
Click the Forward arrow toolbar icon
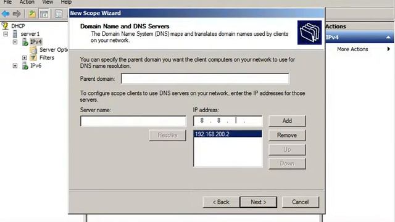(x=17, y=14)
